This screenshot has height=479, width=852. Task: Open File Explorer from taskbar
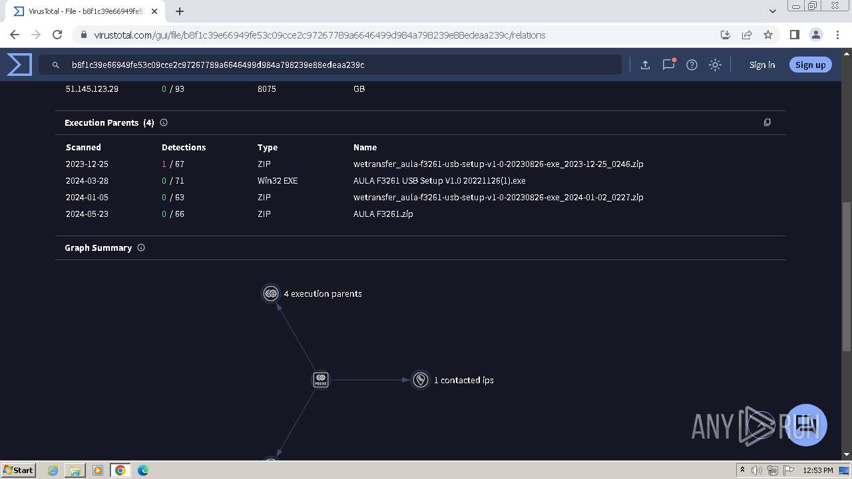pos(75,470)
